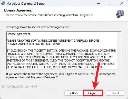Viewport: 128px width, 99px height.
Task: Place cursor in 'PLEASE READ THIS SOFTWARE' paragraph
Action: click(53, 42)
